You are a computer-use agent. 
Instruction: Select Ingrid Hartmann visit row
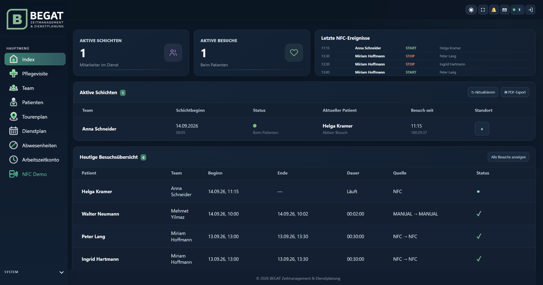[304, 259]
